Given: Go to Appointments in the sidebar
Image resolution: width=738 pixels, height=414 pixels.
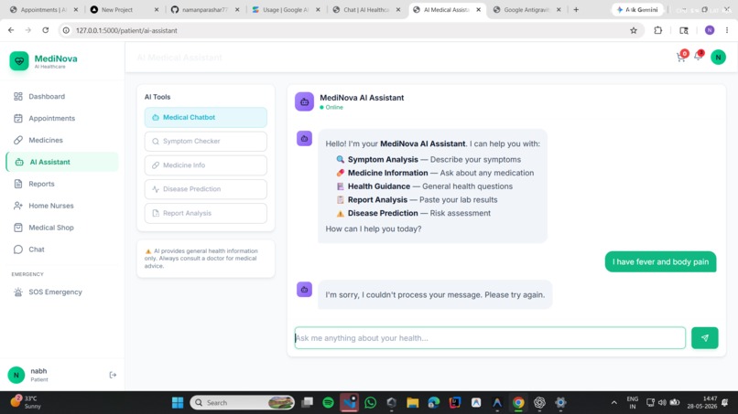Looking at the screenshot, I should tap(62, 119).
